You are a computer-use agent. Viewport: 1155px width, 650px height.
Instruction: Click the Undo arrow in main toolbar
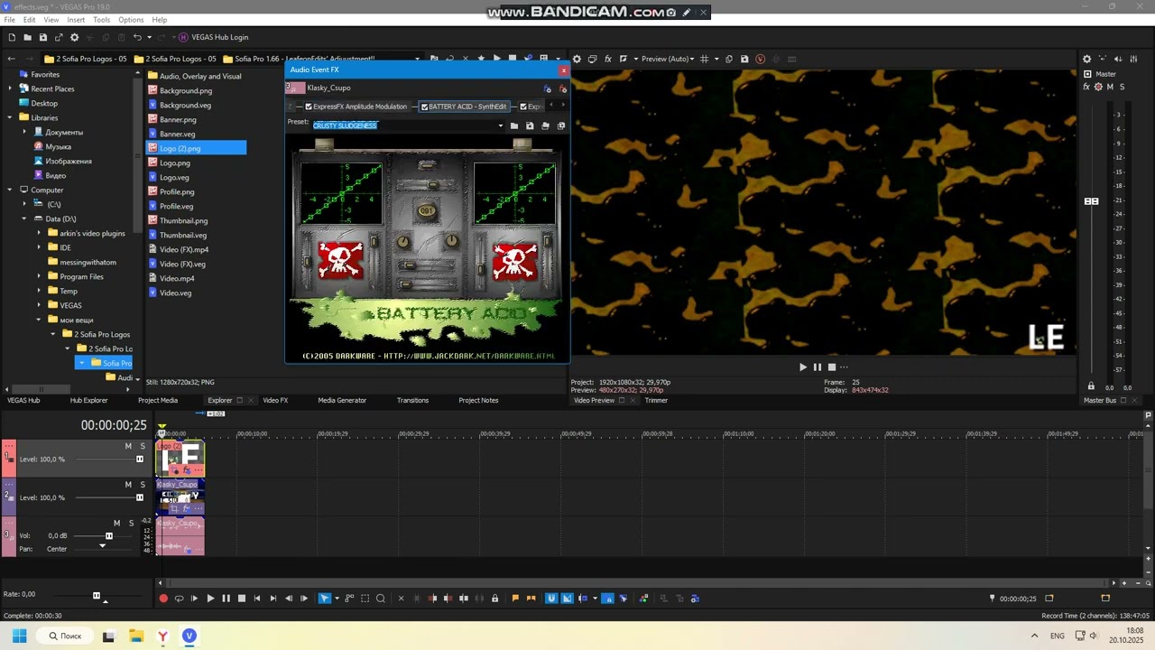tap(137, 37)
